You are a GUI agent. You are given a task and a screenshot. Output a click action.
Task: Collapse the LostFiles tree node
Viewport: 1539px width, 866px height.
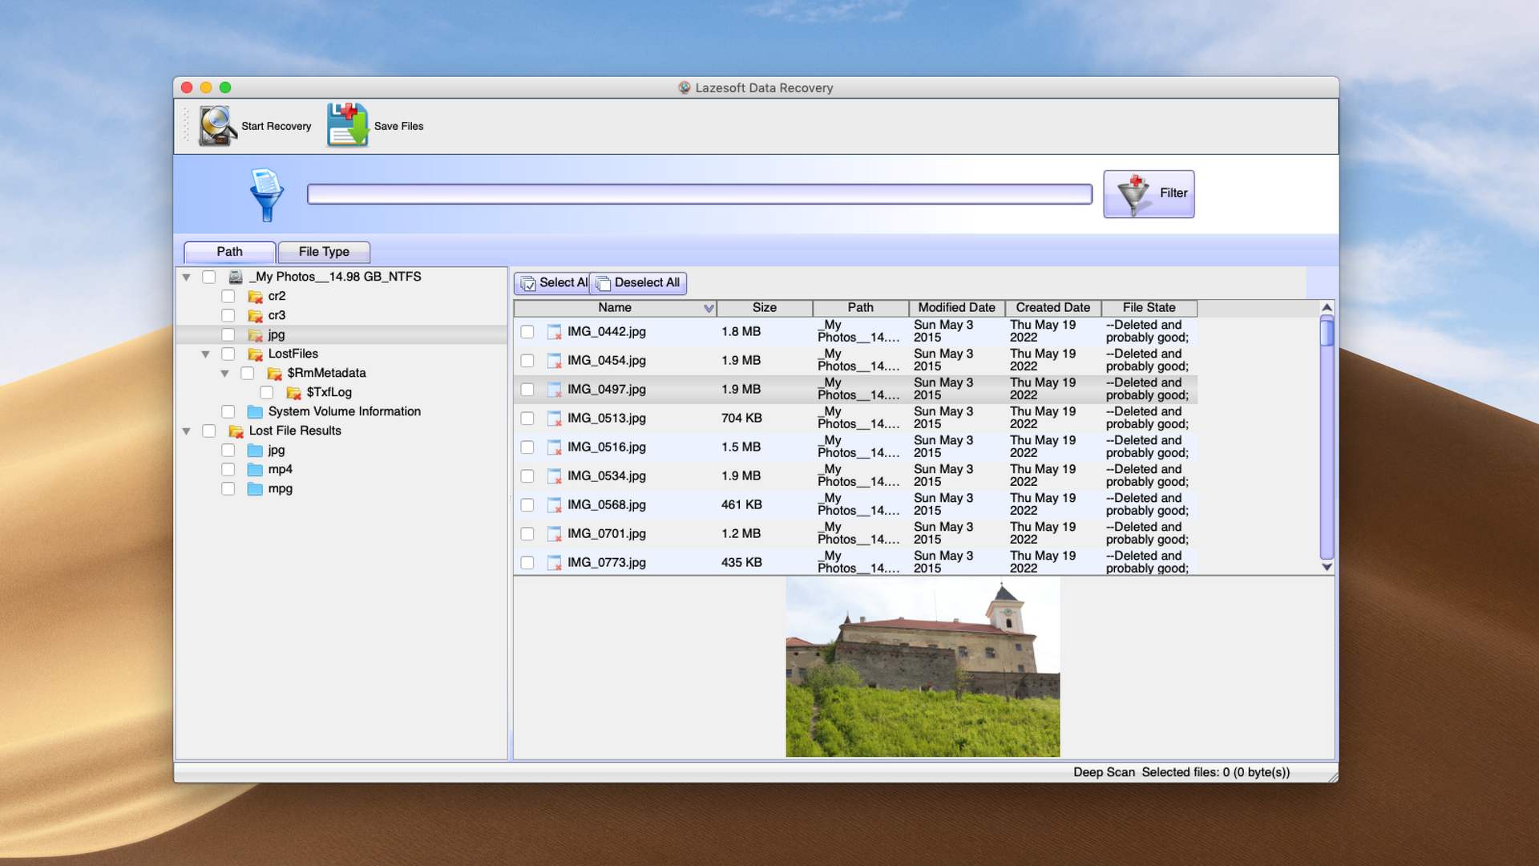(x=205, y=354)
